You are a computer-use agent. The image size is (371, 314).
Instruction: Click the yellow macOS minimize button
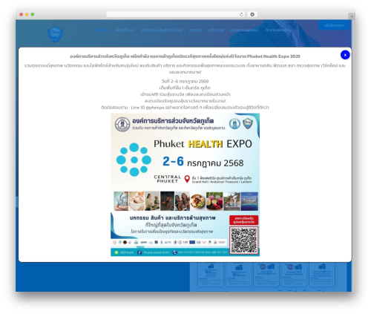(27, 15)
